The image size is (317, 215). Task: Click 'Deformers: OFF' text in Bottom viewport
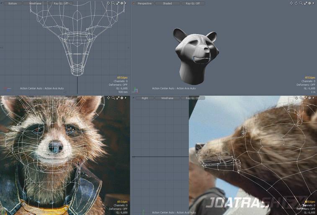118,85
